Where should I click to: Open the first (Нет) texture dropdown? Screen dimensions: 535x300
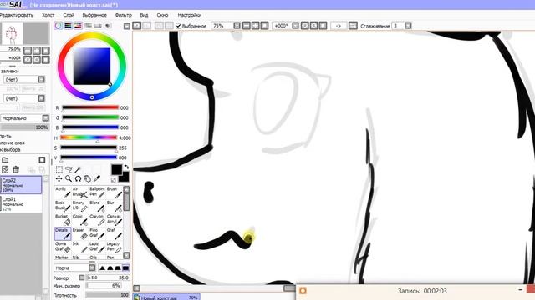point(41,79)
